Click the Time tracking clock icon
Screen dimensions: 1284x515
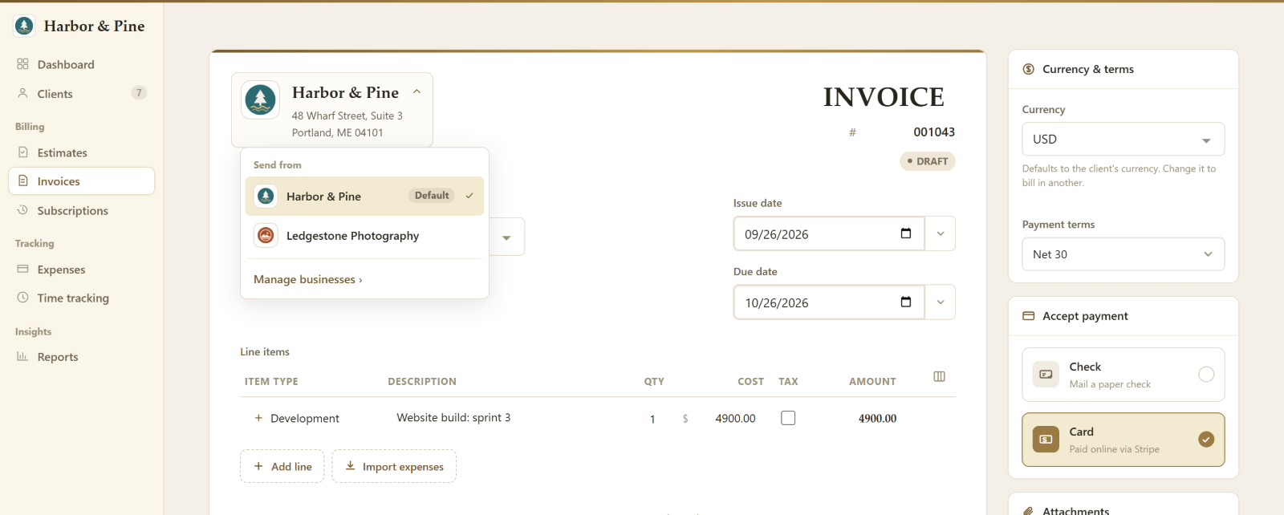tap(22, 298)
